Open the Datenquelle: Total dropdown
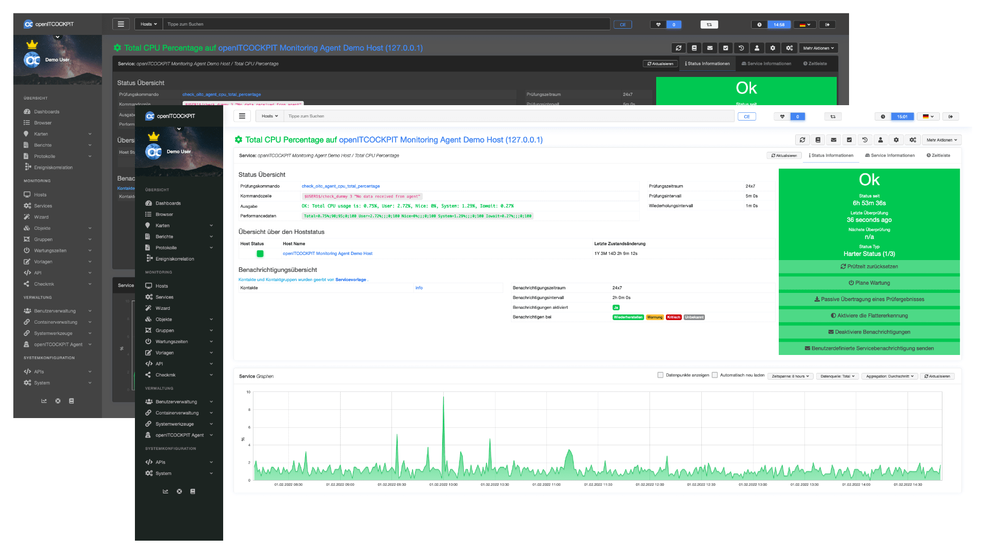This screenshot has width=985, height=554. [x=837, y=376]
